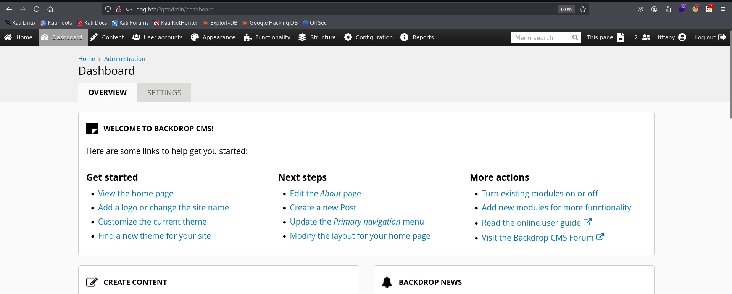
Task: Click Turn existing modules on or off
Action: pos(539,193)
